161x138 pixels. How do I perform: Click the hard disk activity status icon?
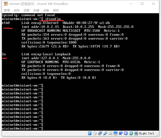[x=90, y=133]
